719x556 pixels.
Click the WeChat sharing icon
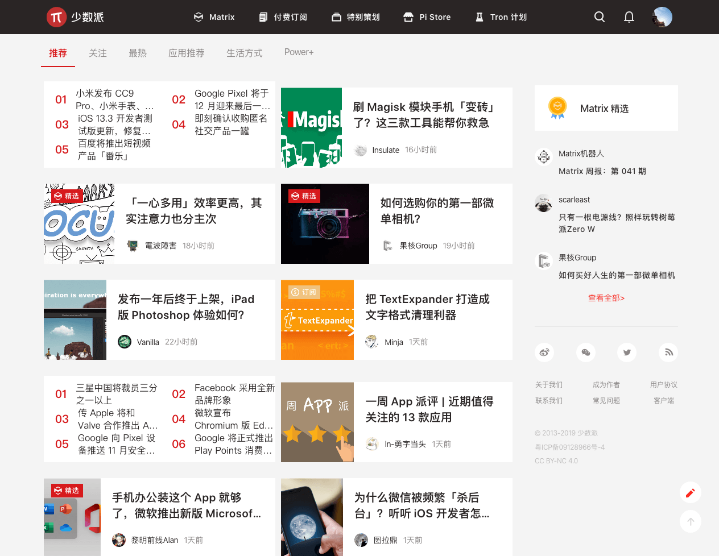pos(586,352)
